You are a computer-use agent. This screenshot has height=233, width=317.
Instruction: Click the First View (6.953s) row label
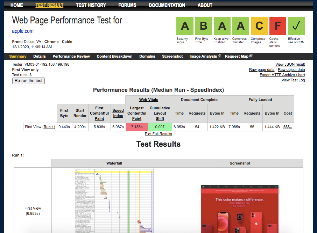pos(33,211)
